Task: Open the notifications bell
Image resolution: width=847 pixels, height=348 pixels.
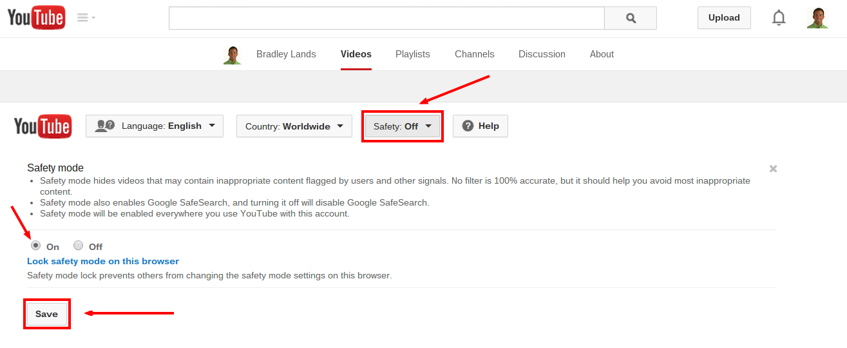Action: point(779,18)
